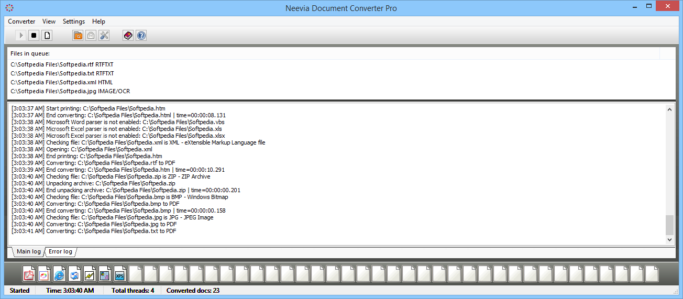
Task: Select queue entry Softpedia.txt RTFTXT
Action: coord(62,73)
